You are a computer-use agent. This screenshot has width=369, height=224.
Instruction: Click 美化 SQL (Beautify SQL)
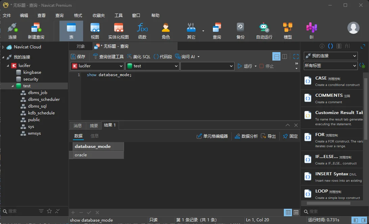[139, 57]
